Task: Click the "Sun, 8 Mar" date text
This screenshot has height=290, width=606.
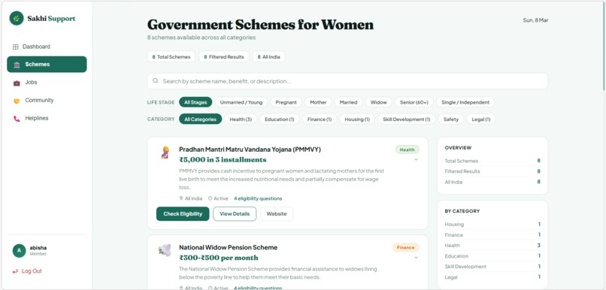Action: pyautogui.click(x=535, y=20)
